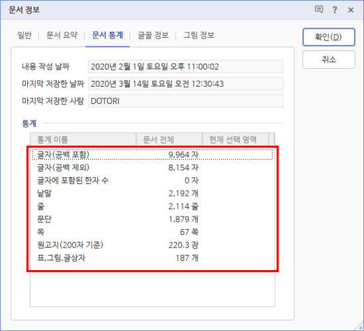The image size is (364, 331).
Task: Click the DOTORI last saved by field
Action: pos(185,101)
